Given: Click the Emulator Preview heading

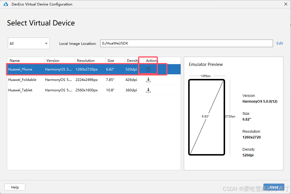Looking at the screenshot, I should pyautogui.click(x=206, y=64).
